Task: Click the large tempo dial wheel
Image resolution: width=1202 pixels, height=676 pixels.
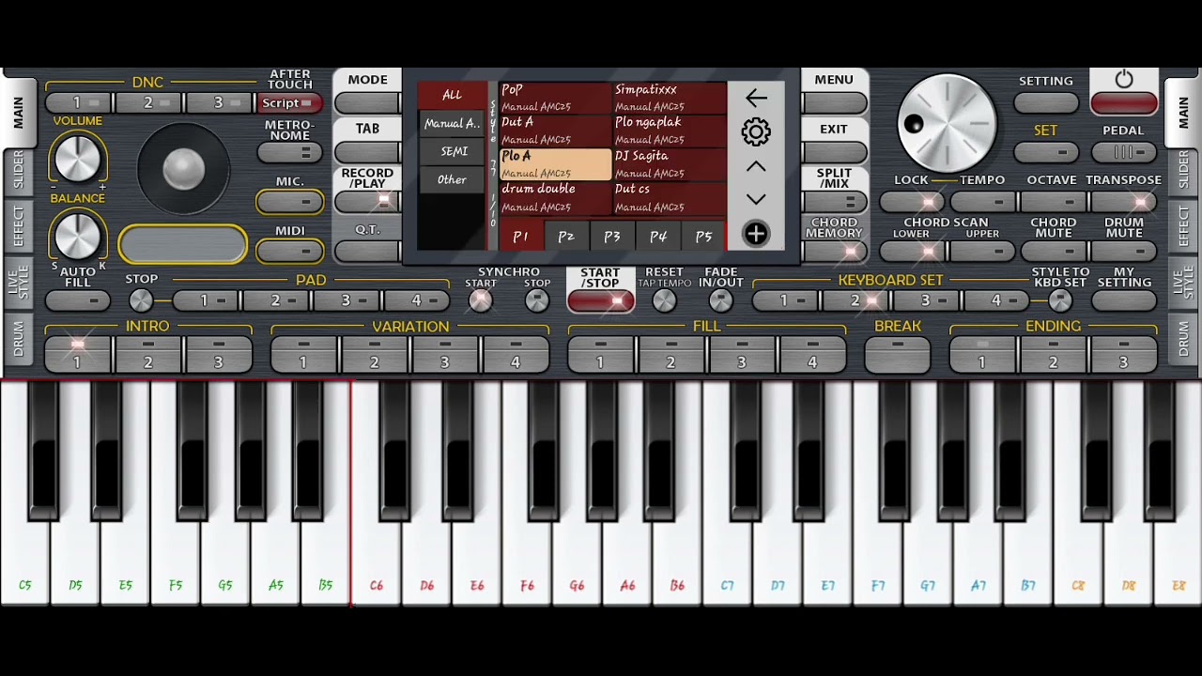Action: [x=947, y=123]
